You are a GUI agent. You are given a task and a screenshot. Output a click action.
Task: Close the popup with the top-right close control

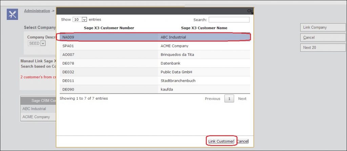pyautogui.click(x=250, y=11)
